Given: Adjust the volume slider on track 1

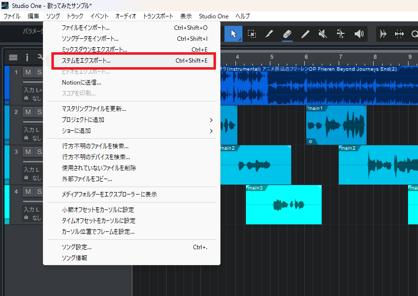Looking at the screenshot, I should [x=28, y=82].
